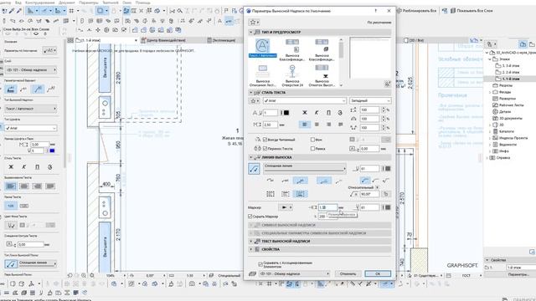The height and width of the screenshot is (301, 536).
Task: Open the marker type dropdown
Action: tap(285, 207)
